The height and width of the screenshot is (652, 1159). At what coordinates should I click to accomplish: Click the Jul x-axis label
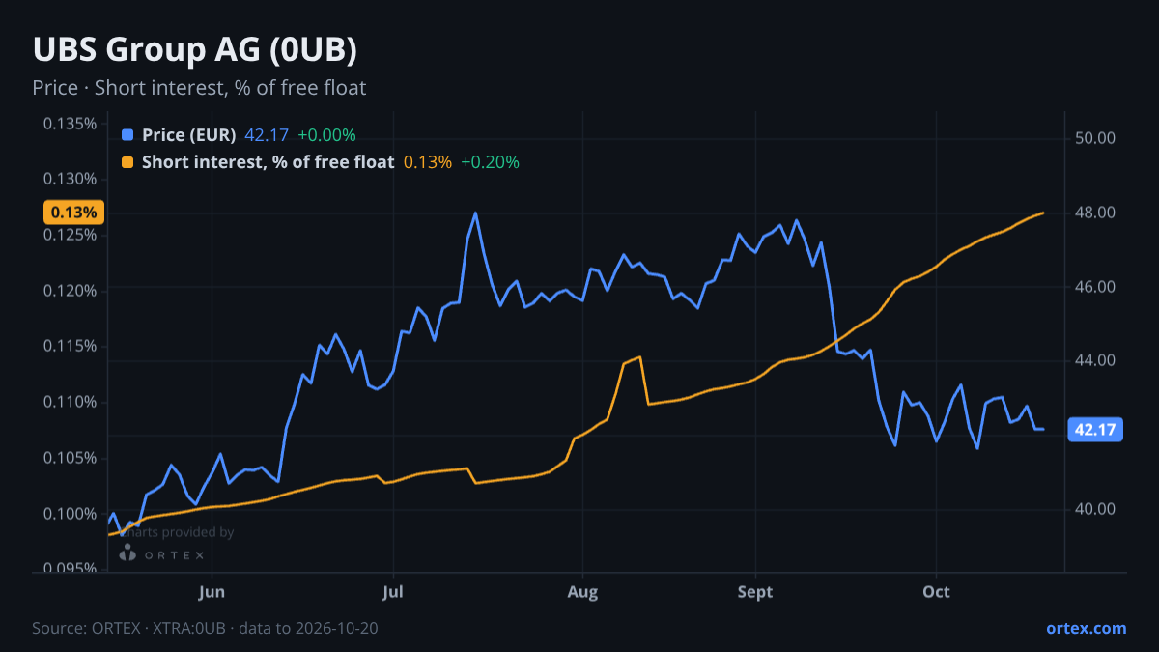coord(392,591)
